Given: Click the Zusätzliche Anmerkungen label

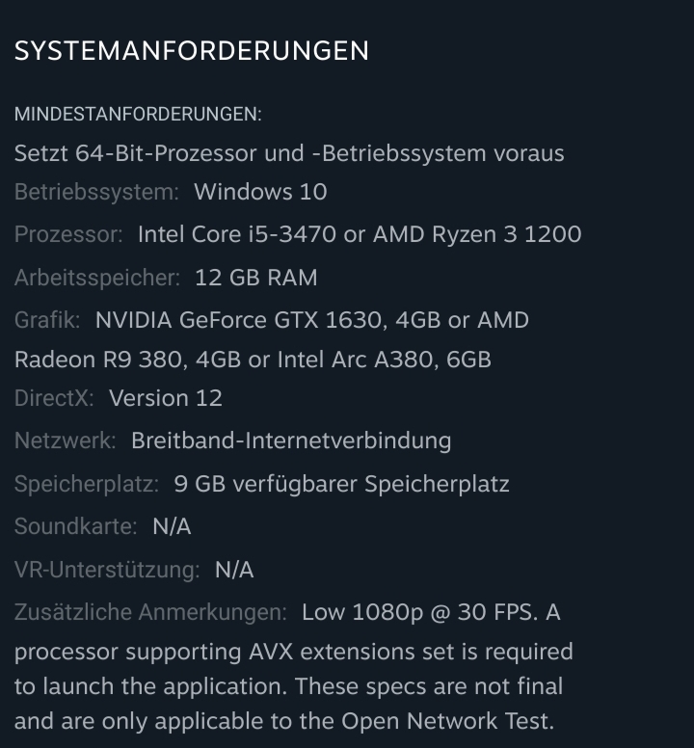Looking at the screenshot, I should pyautogui.click(x=150, y=612).
